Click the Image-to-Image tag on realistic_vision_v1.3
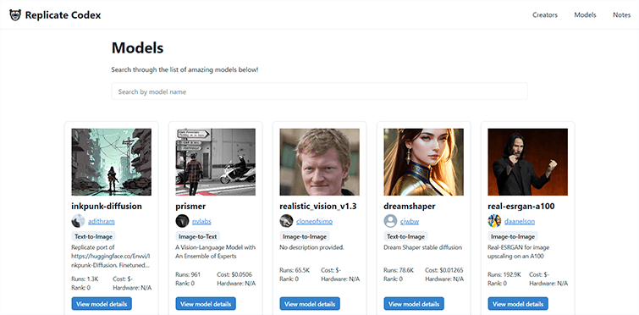Viewport: 639px width, 315px height. click(x=305, y=236)
